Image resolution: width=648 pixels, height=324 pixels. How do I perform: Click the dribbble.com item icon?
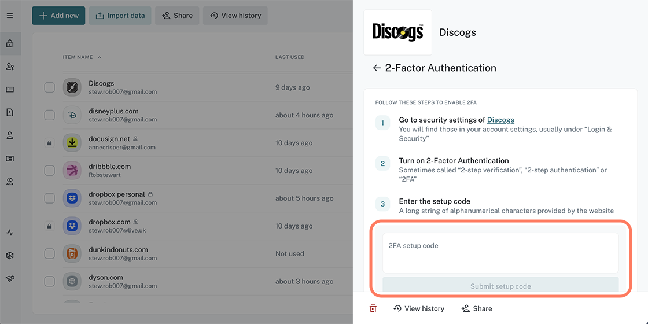(72, 170)
